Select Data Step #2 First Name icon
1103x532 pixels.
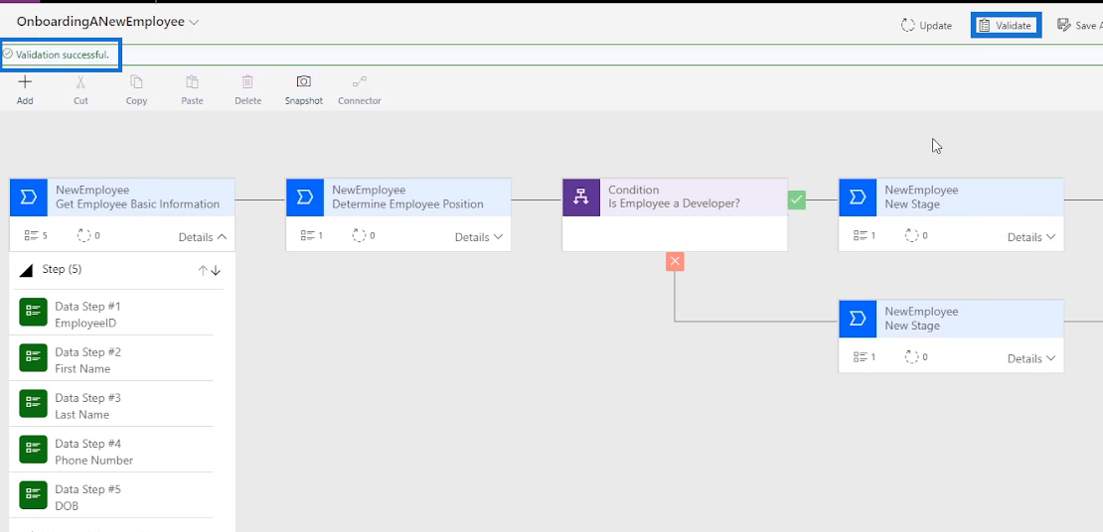[x=33, y=357]
